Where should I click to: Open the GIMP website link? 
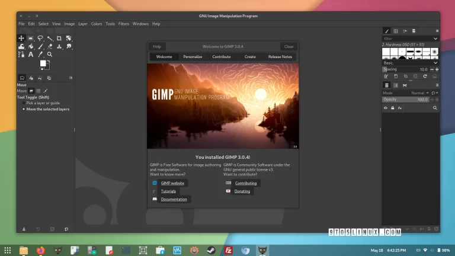click(172, 183)
